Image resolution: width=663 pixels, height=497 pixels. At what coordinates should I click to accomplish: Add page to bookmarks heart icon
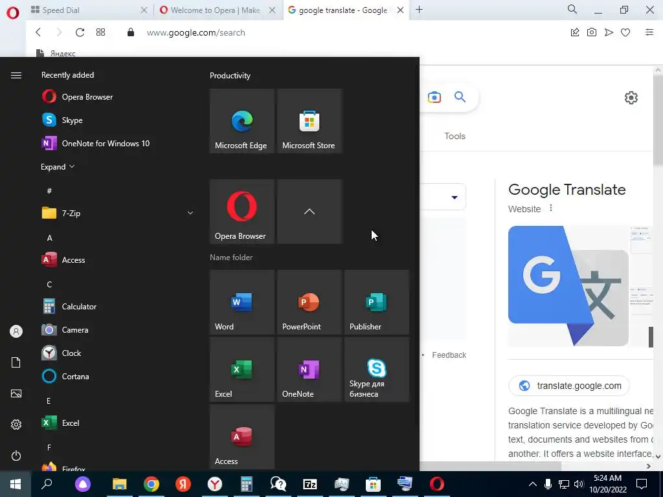coord(625,32)
